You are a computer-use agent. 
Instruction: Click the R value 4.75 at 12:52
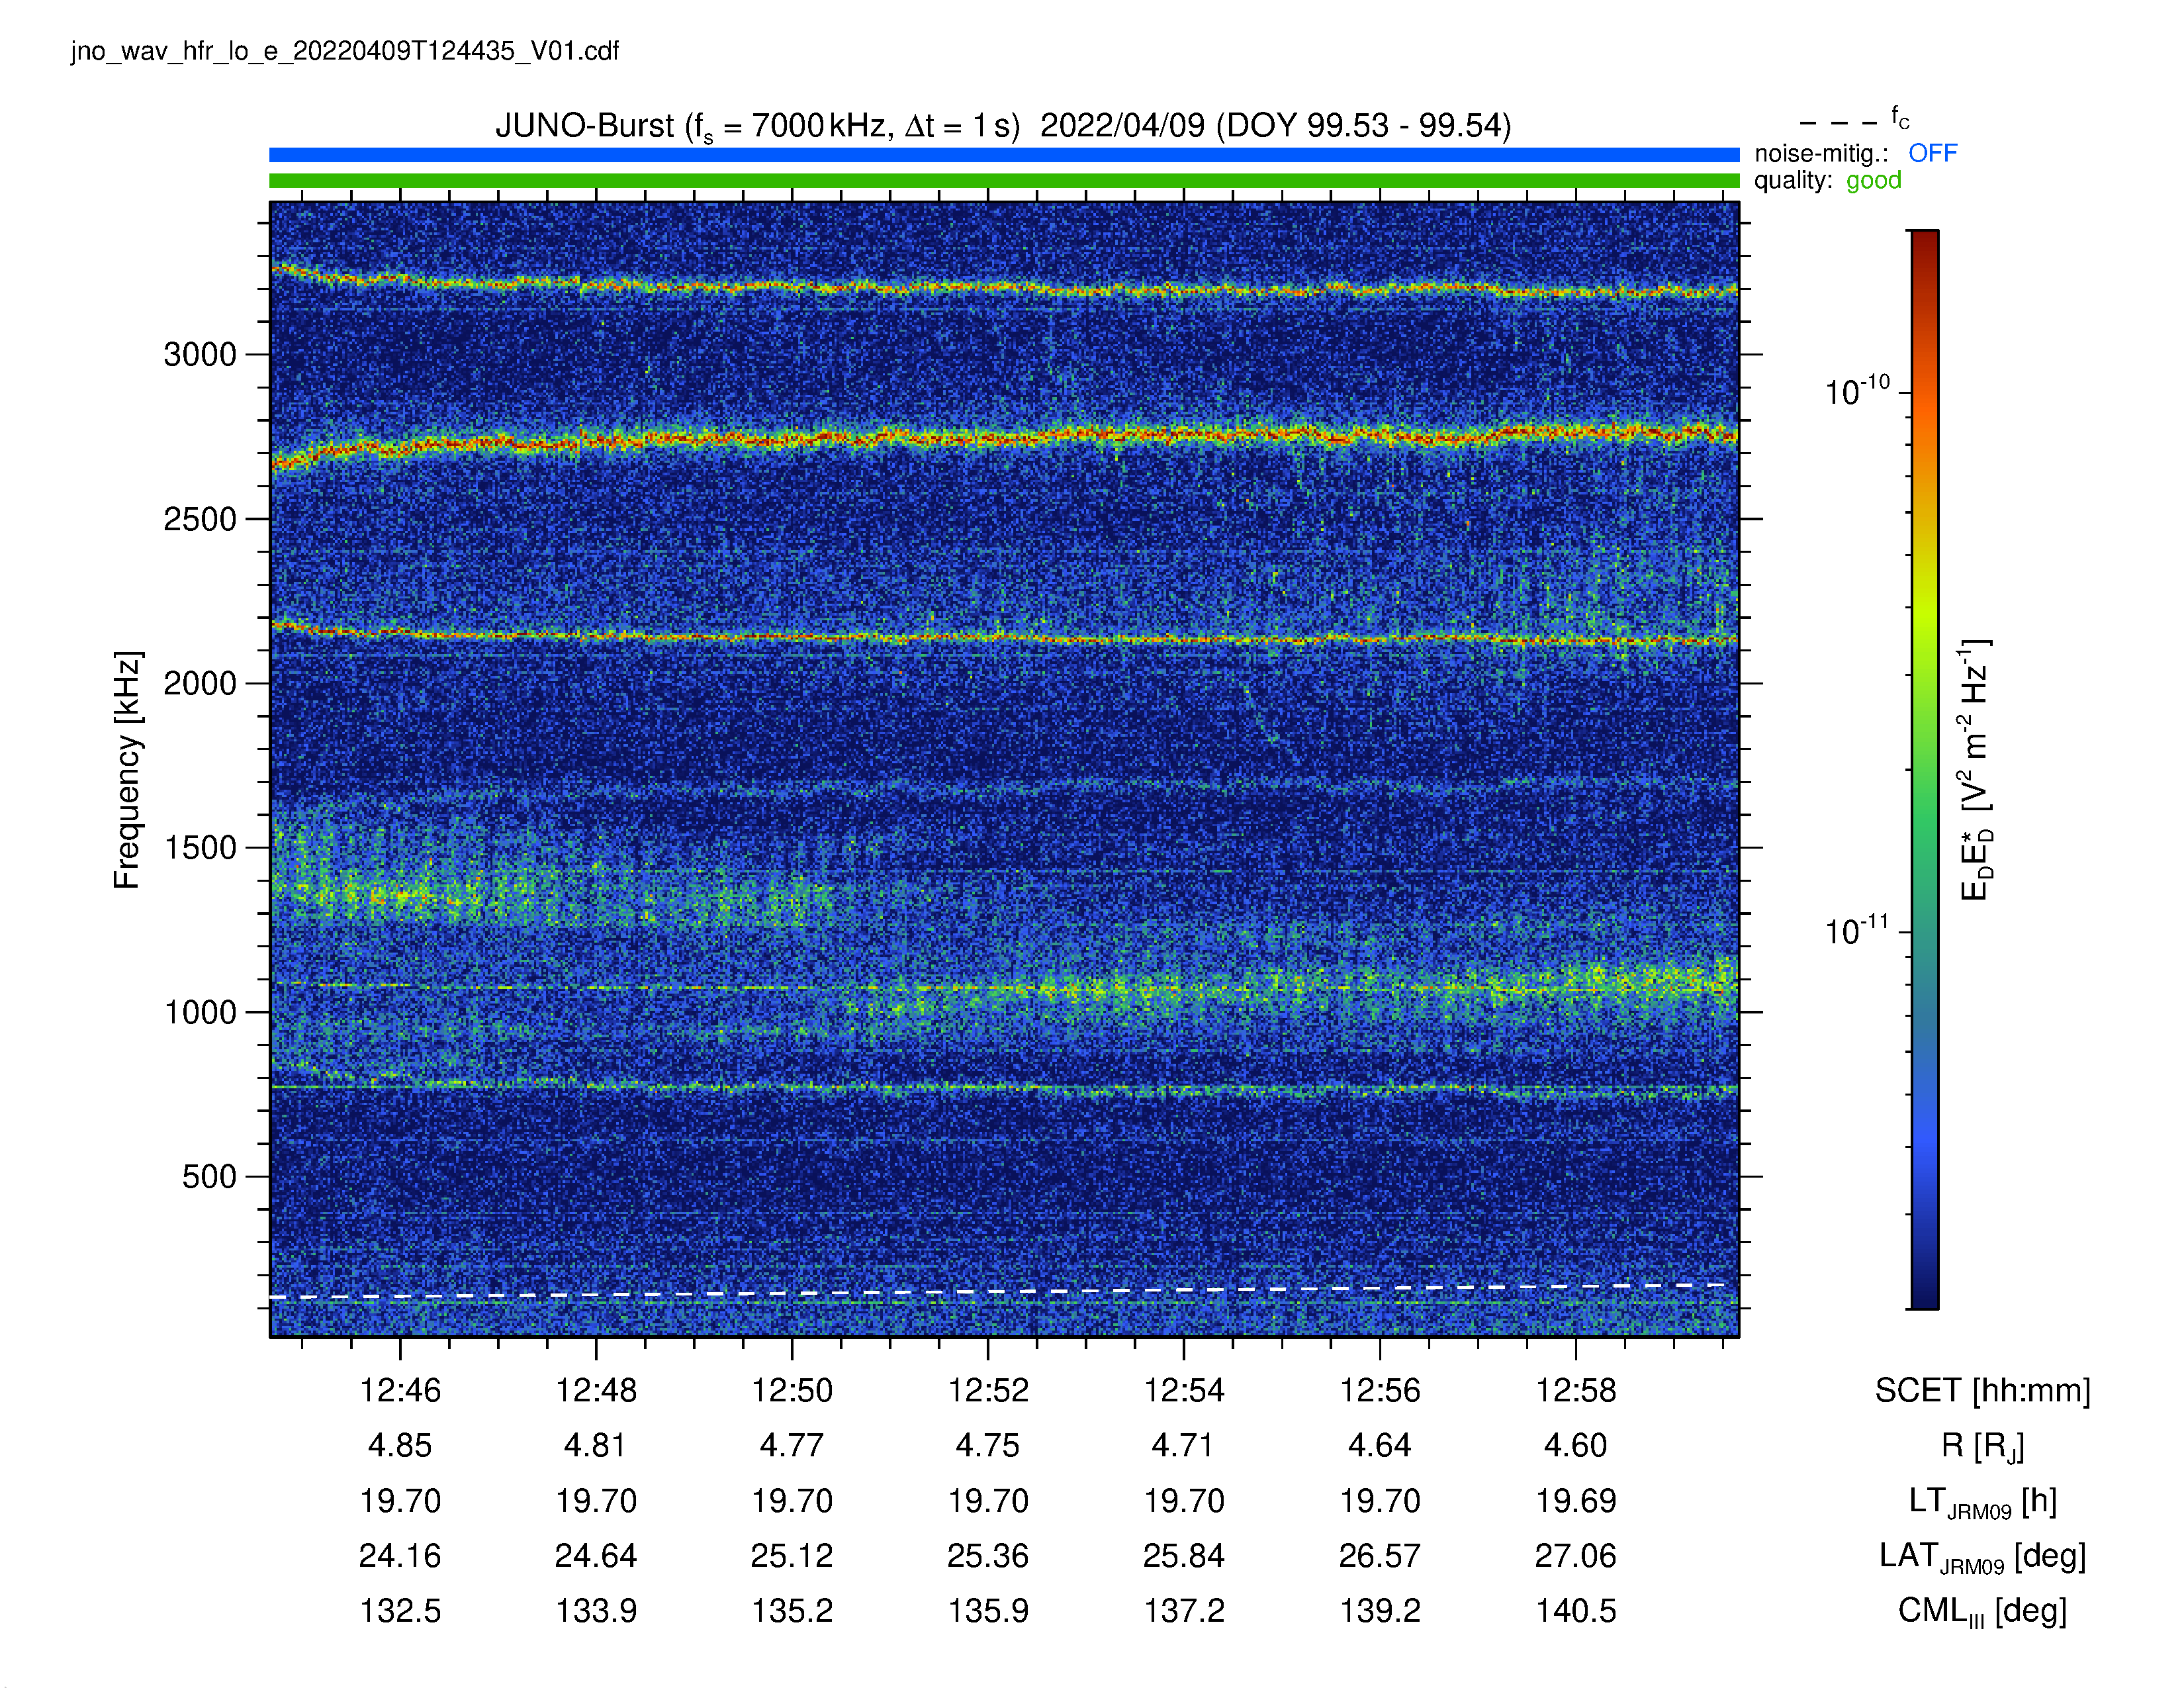pyautogui.click(x=988, y=1445)
